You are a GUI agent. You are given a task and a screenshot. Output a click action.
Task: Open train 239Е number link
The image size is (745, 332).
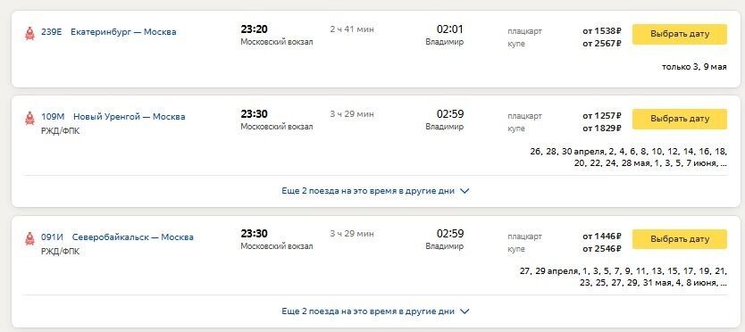coord(51,32)
